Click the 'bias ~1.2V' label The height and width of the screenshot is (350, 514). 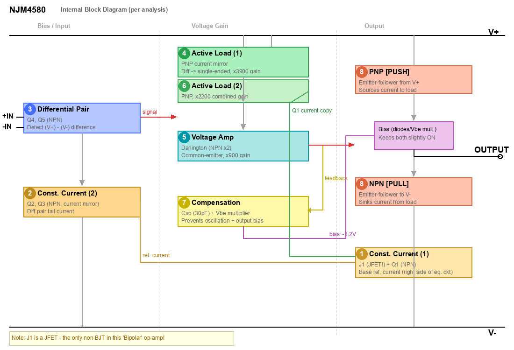(343, 234)
